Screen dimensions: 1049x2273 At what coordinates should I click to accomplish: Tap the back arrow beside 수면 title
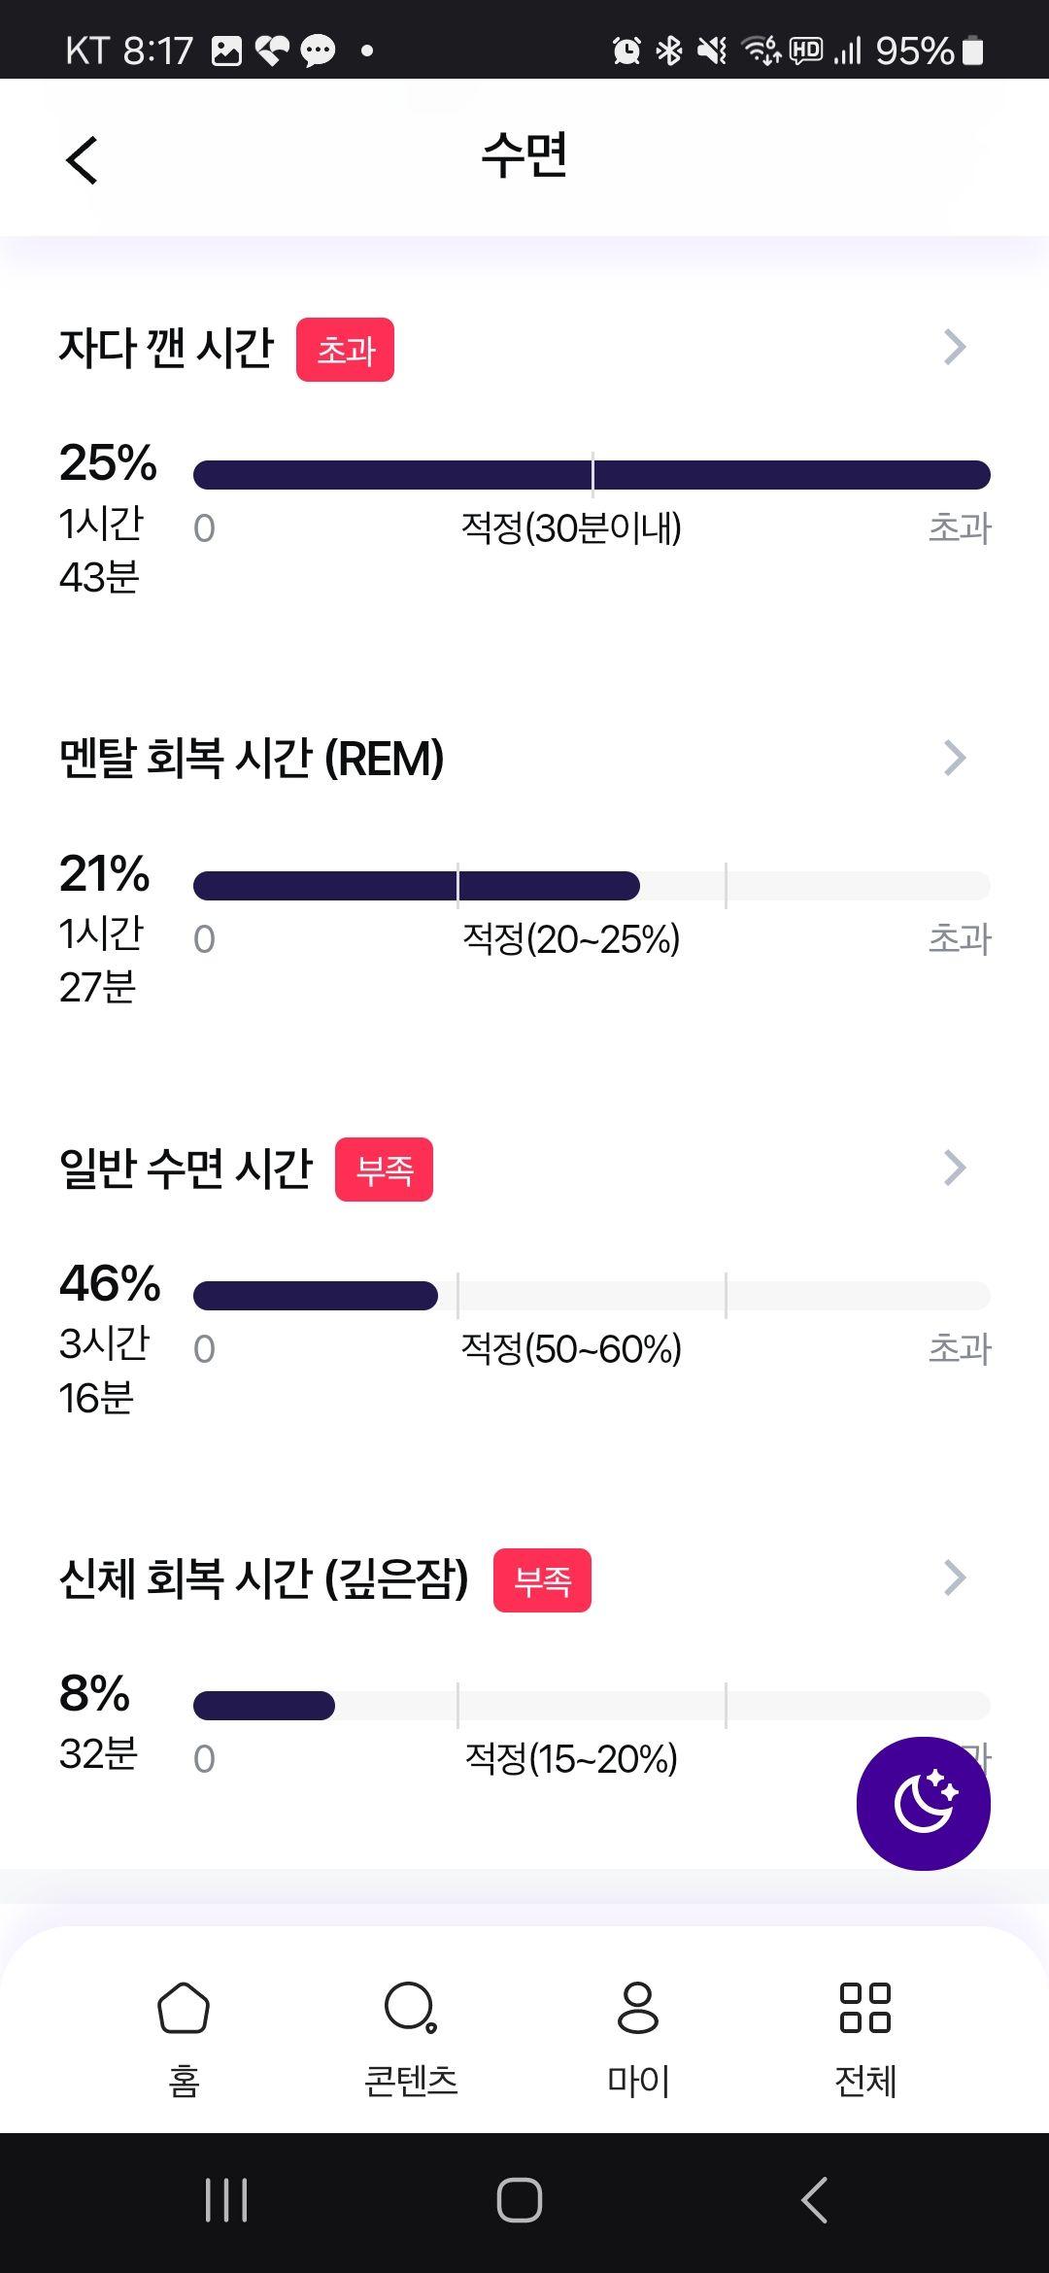click(83, 159)
